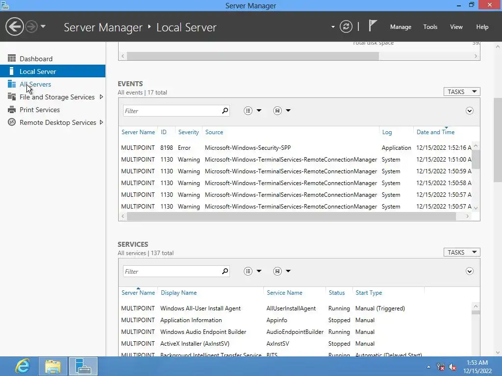This screenshot has width=502, height=376.
Task: Sort Events by Log column
Action: [387, 132]
